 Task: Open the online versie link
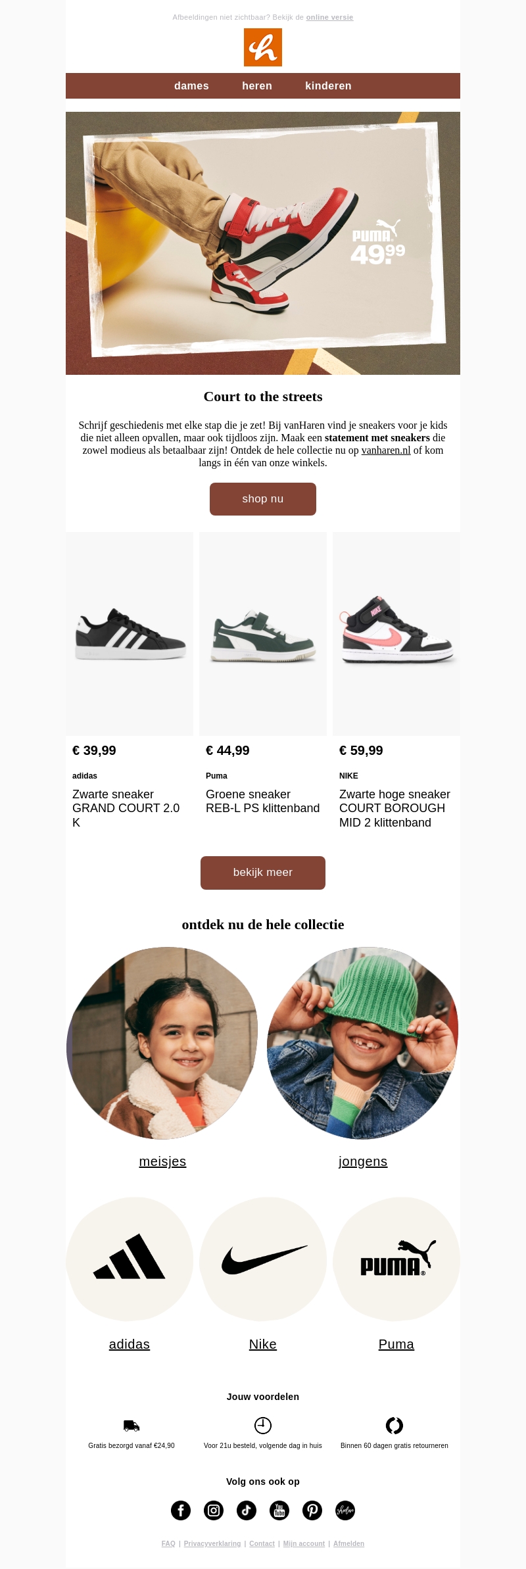pos(329,17)
